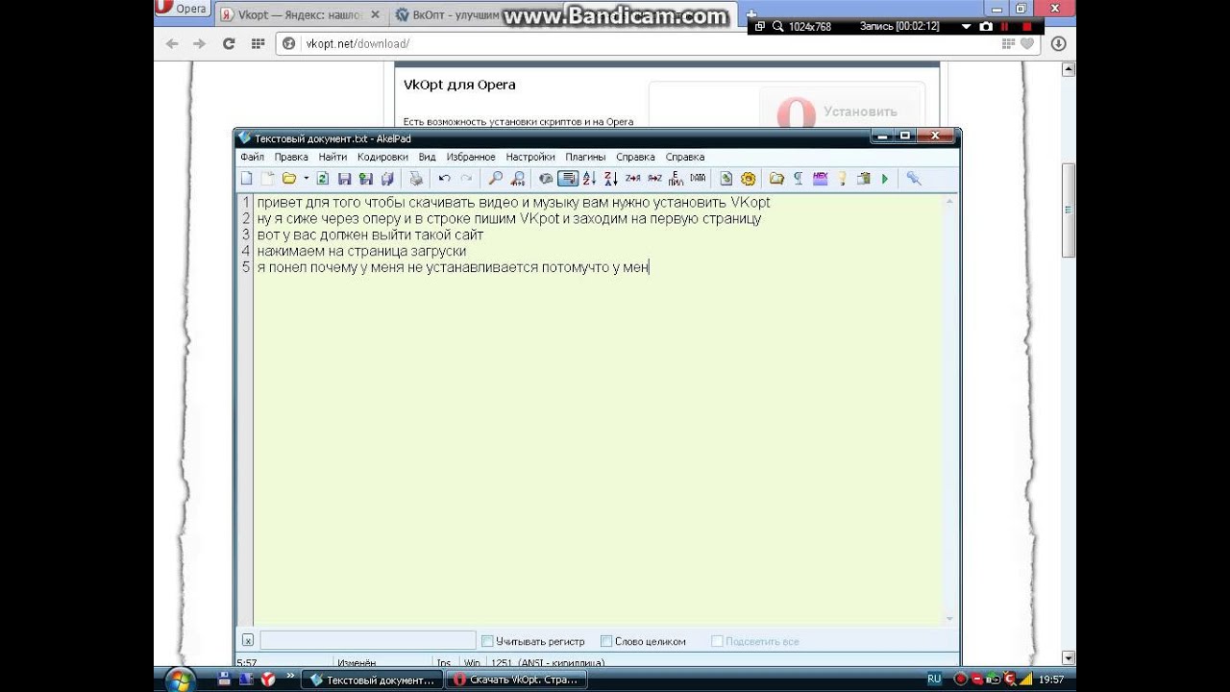1230x692 pixels.
Task: Pause the Bandicam recording
Action: [x=1005, y=27]
